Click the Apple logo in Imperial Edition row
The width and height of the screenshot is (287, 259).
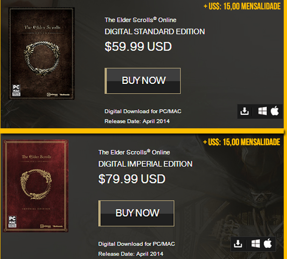pyautogui.click(x=268, y=243)
